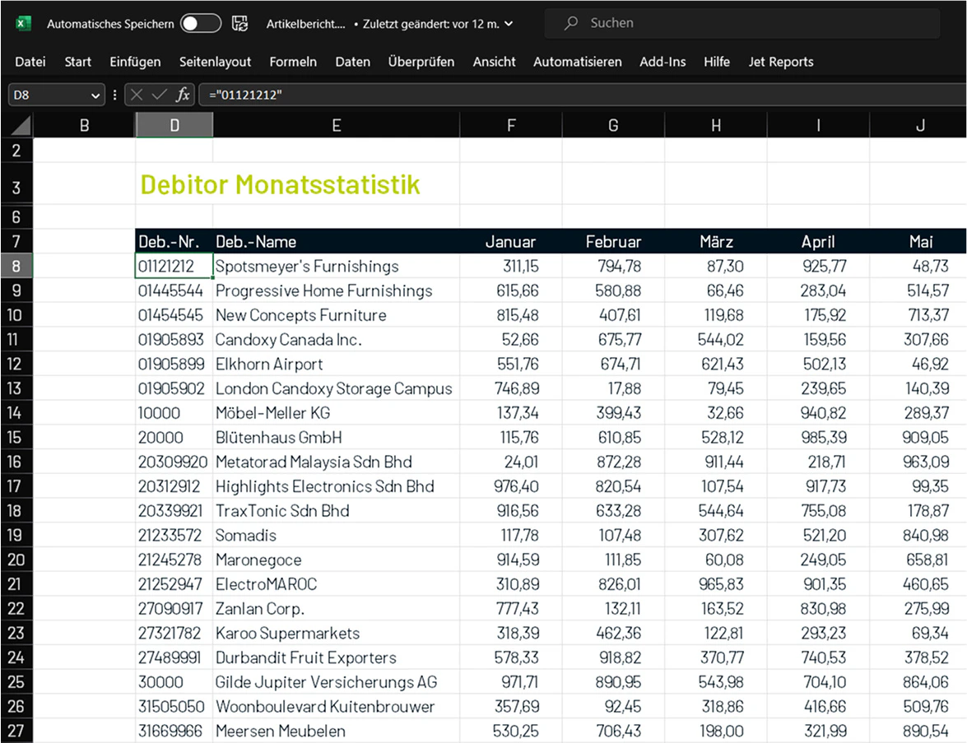Select column H header
The height and width of the screenshot is (743, 967).
tap(715, 126)
